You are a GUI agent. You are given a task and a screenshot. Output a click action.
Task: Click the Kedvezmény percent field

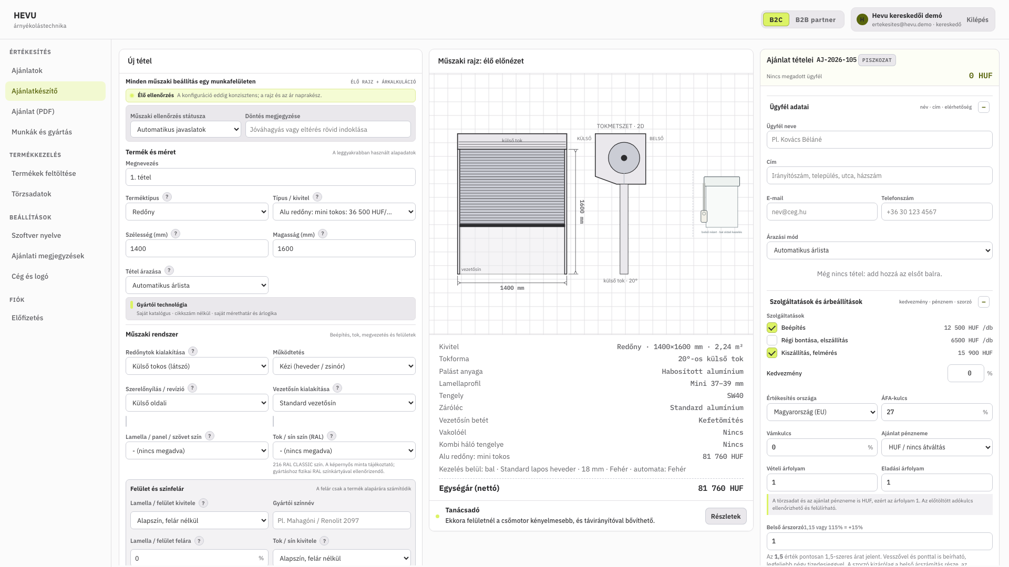[966, 373]
